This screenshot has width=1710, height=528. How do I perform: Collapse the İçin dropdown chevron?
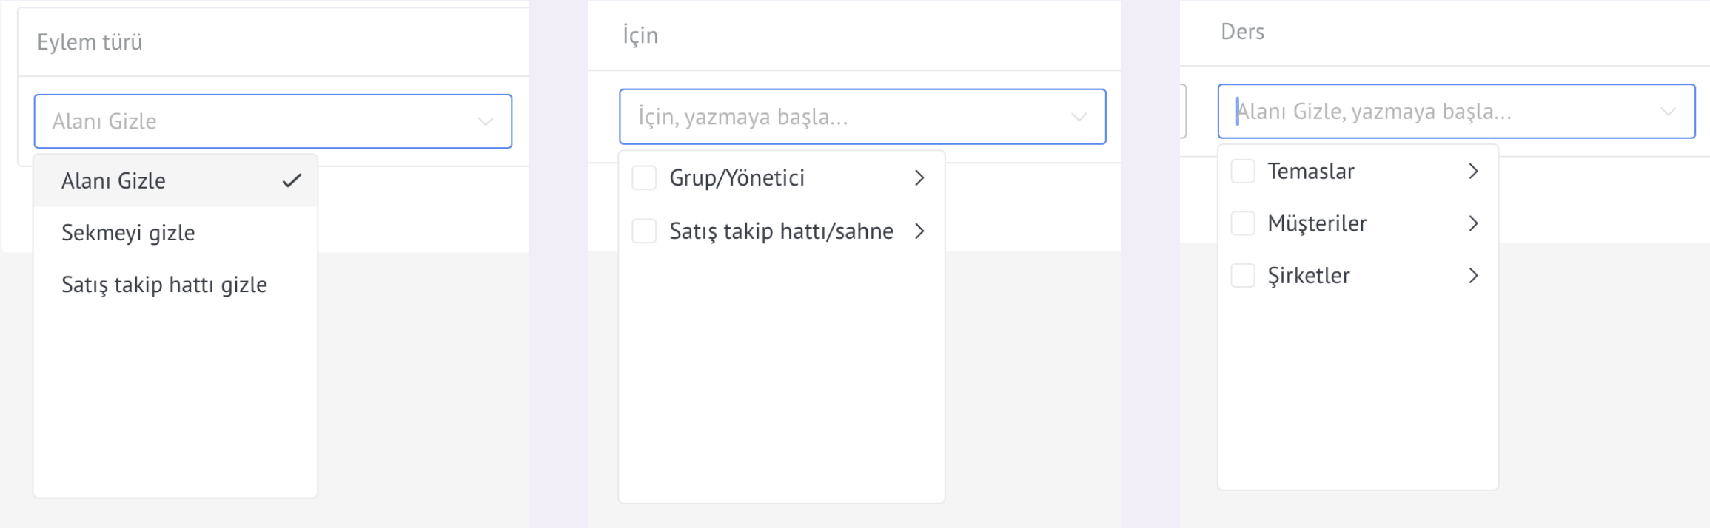pyautogui.click(x=1079, y=117)
